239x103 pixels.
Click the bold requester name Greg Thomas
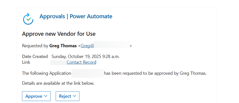tap(63, 46)
